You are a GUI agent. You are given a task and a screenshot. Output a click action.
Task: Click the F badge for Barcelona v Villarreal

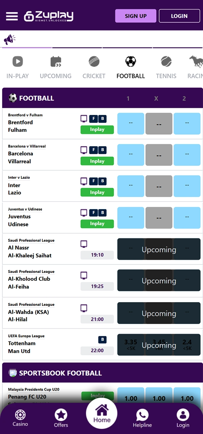click(94, 150)
